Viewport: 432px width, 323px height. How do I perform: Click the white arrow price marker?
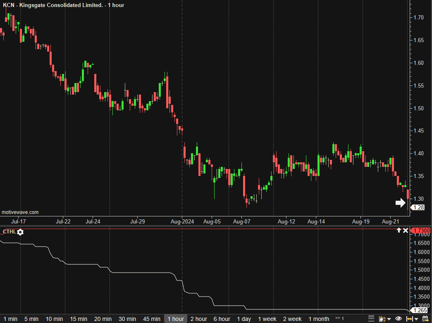pyautogui.click(x=400, y=202)
